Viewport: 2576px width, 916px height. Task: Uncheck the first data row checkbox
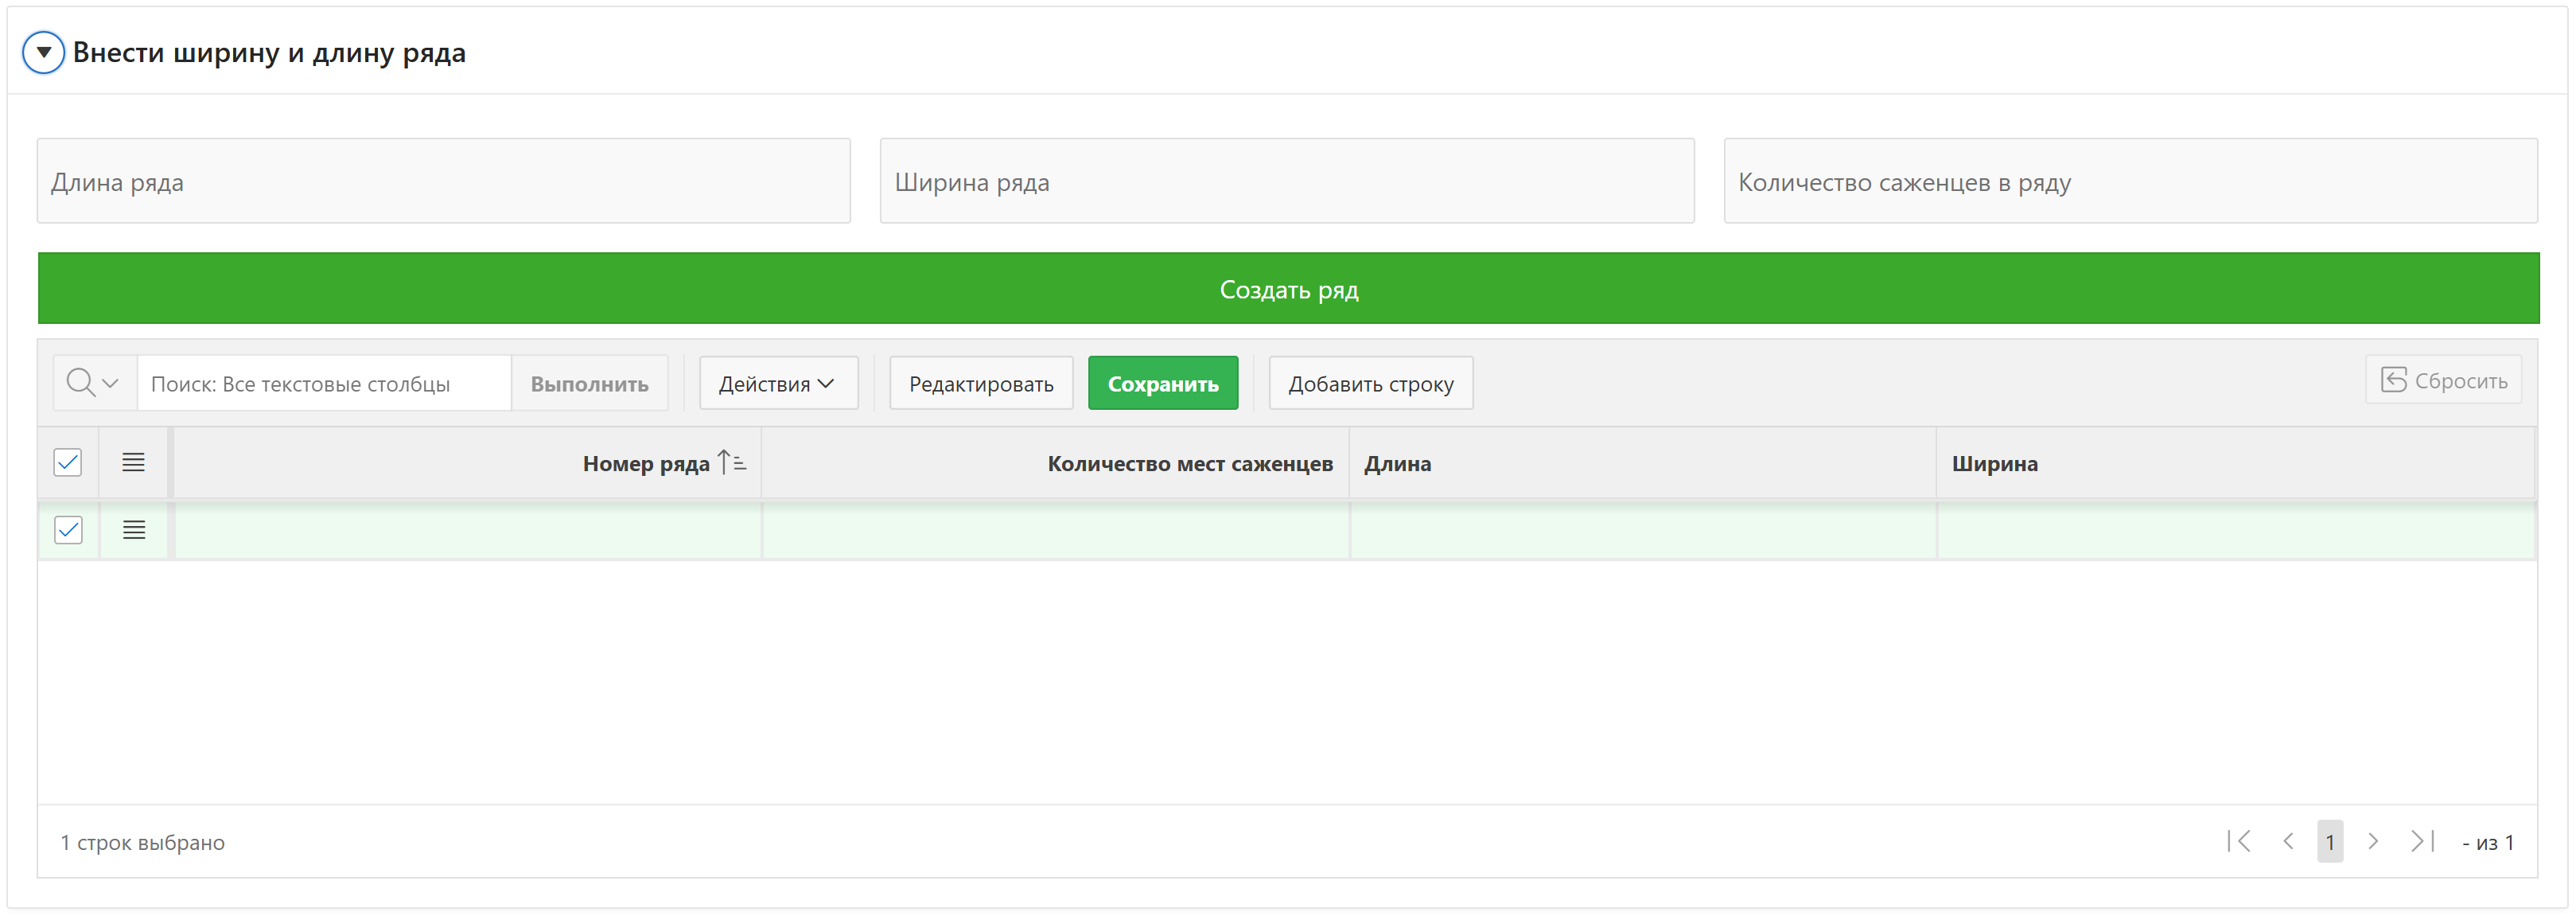68,530
